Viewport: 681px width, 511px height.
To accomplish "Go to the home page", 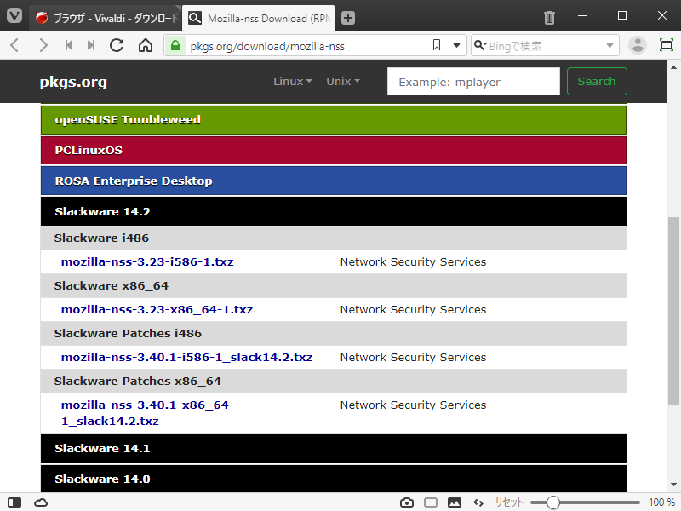I will [x=146, y=45].
